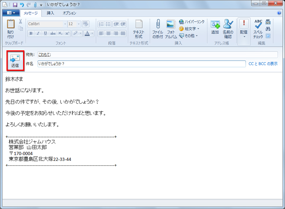Open quick access toolbar customize arrow
This screenshot has width=285, height=209.
click(41, 5)
